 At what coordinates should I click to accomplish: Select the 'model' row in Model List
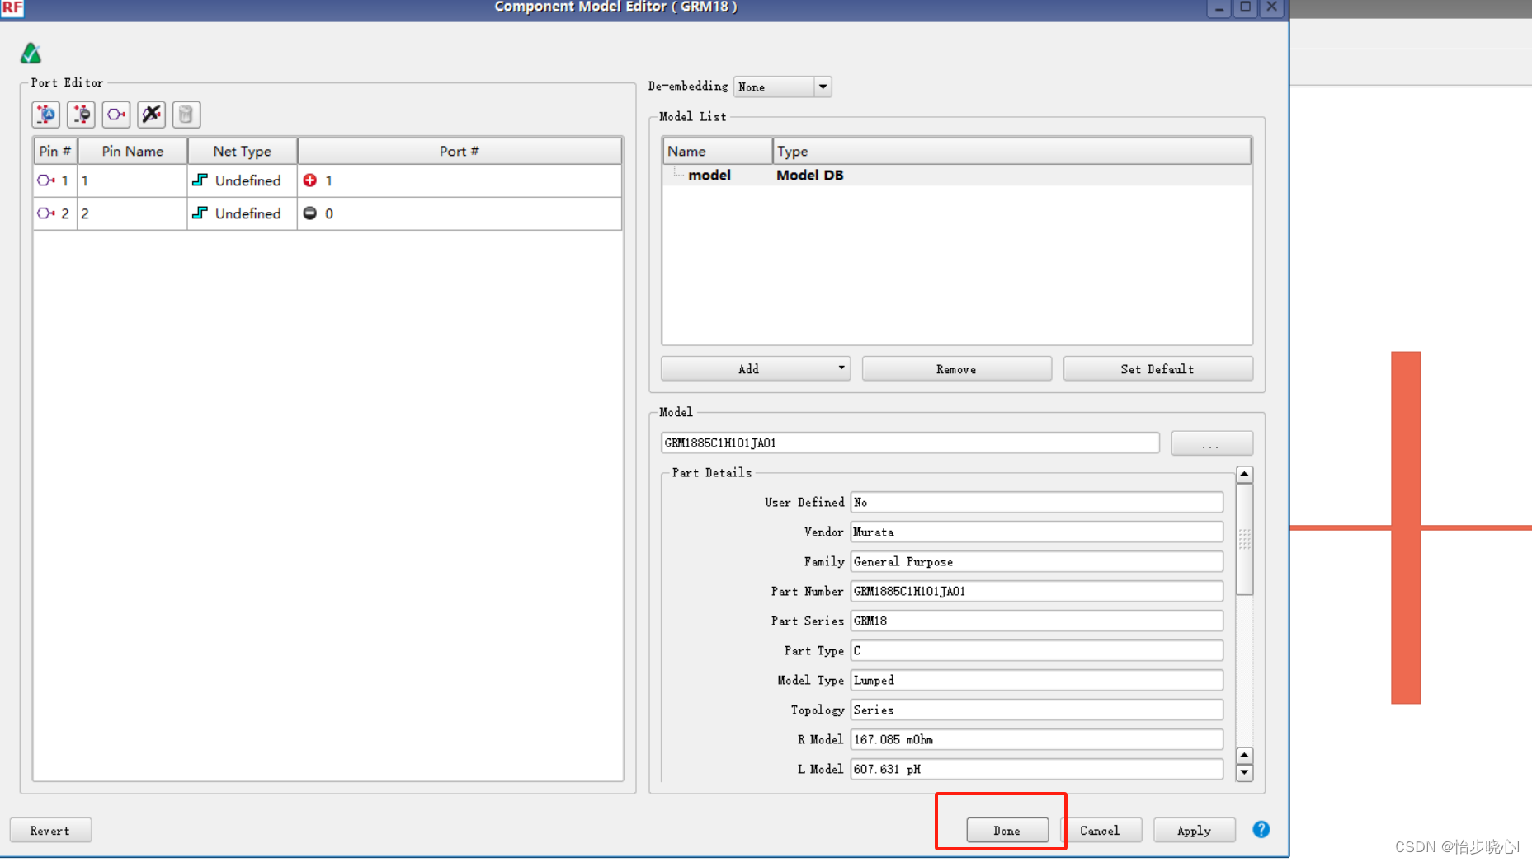(956, 175)
